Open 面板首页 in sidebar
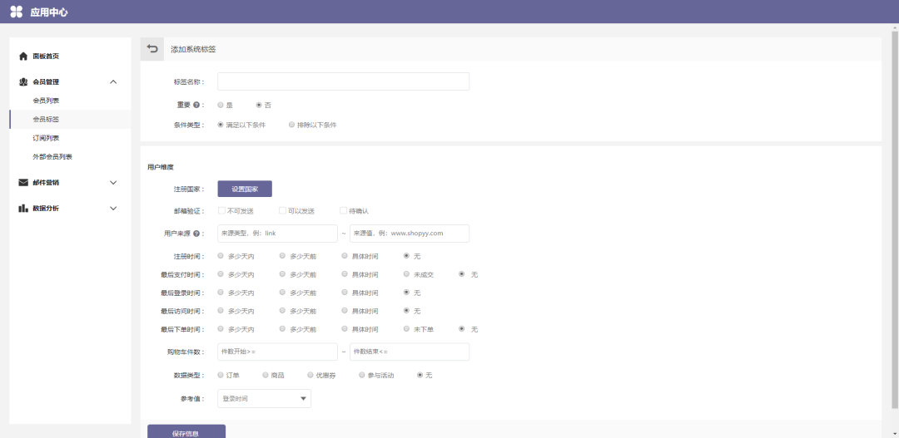The image size is (899, 438). [46, 57]
